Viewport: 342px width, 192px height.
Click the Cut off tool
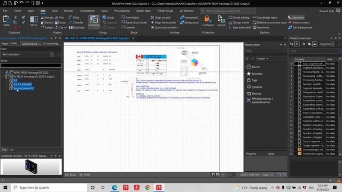(x=61, y=27)
